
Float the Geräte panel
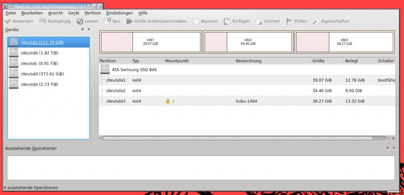pos(82,30)
